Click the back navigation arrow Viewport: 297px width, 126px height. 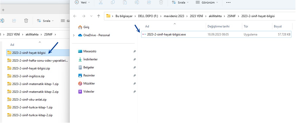point(75,16)
